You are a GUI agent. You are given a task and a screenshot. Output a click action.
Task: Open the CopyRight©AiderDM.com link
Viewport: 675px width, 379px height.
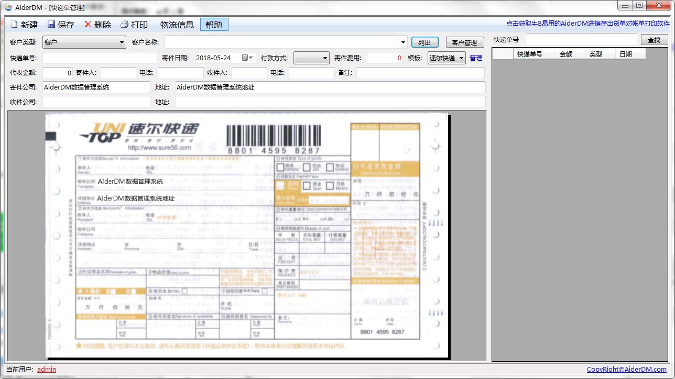(627, 370)
